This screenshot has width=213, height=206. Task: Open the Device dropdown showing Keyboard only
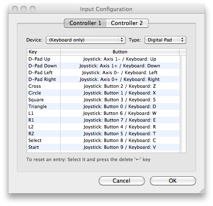coord(86,40)
